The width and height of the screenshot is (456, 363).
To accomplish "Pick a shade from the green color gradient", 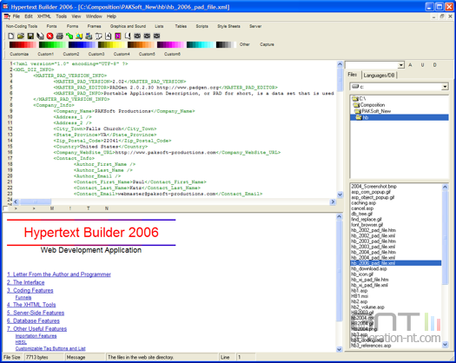I will point(52,44).
